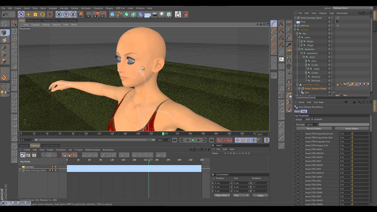377x212 pixels.
Task: Select the Animate mode radio button
Action: coord(312,120)
